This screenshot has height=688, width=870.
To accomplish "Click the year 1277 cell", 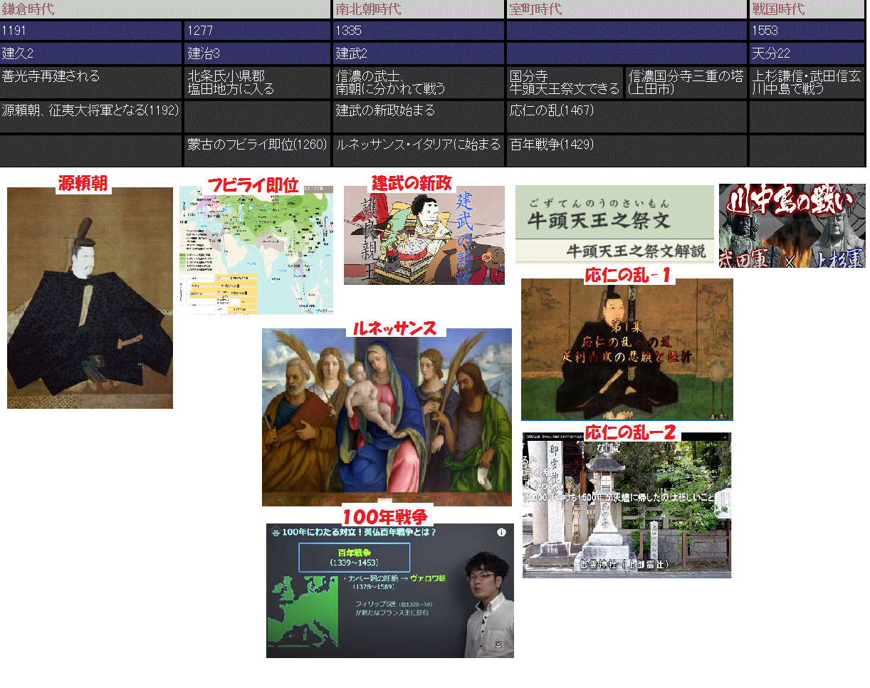I will point(258,31).
